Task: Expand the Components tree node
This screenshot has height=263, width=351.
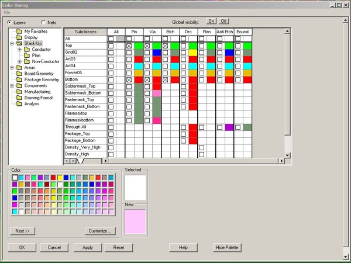Action: point(12,86)
